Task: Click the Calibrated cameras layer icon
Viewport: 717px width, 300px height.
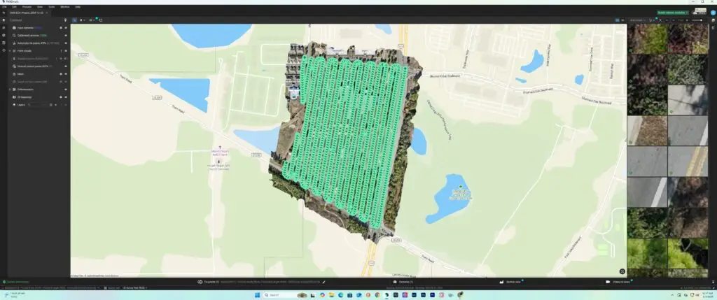Action: tap(15, 35)
